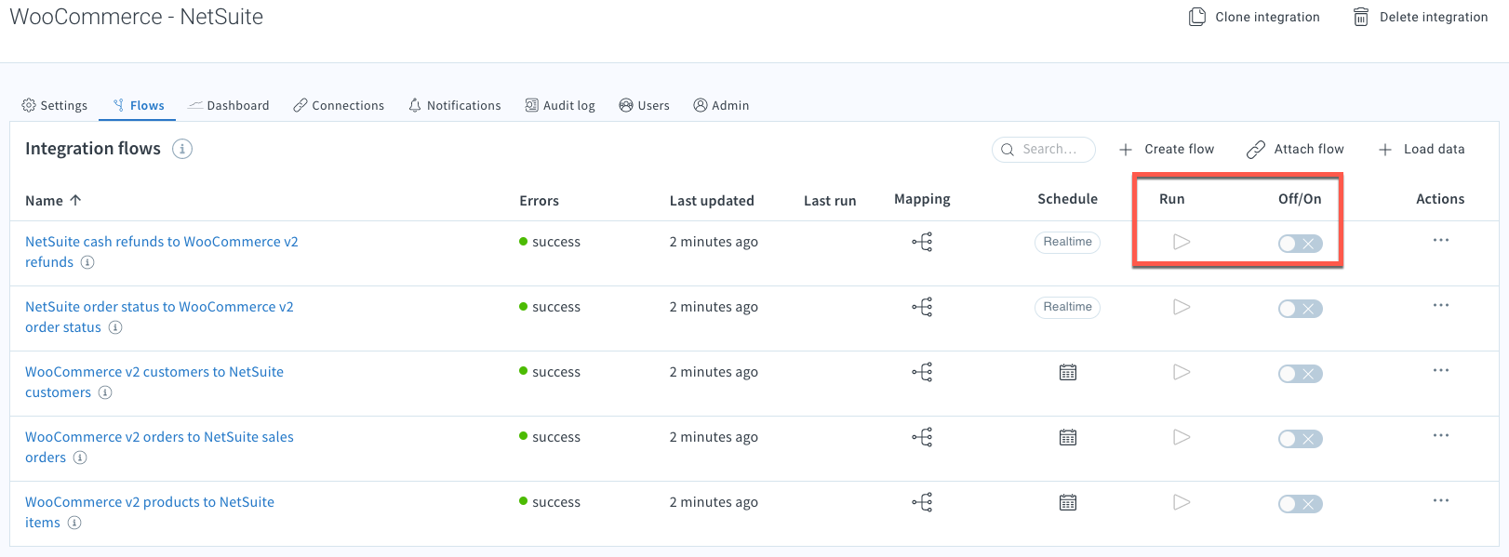Open WooCommerce v2 products to NetSuite flow
The height and width of the screenshot is (557, 1509).
click(x=150, y=512)
